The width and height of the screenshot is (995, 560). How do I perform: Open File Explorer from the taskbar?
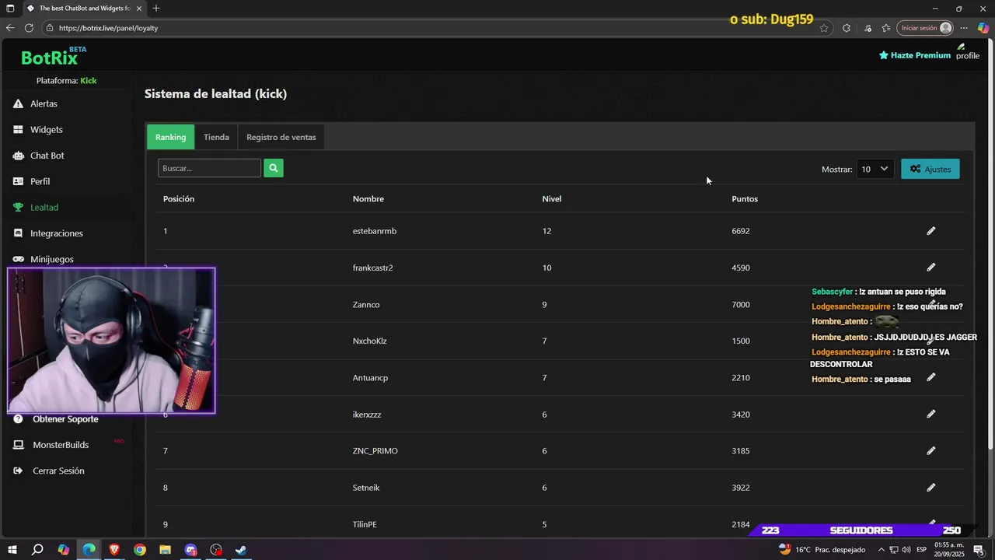(165, 550)
